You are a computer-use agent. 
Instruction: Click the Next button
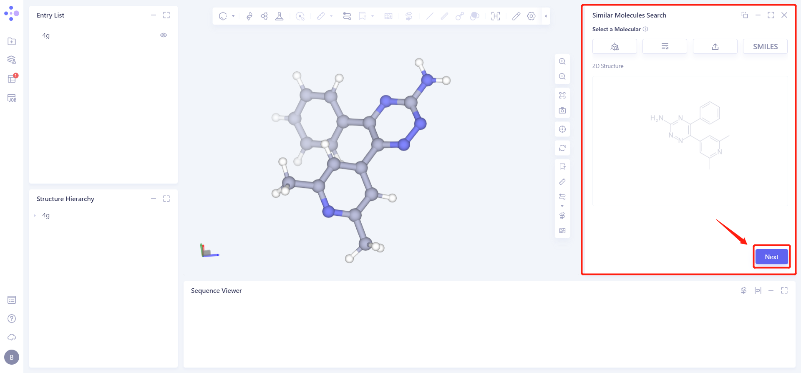(771, 257)
